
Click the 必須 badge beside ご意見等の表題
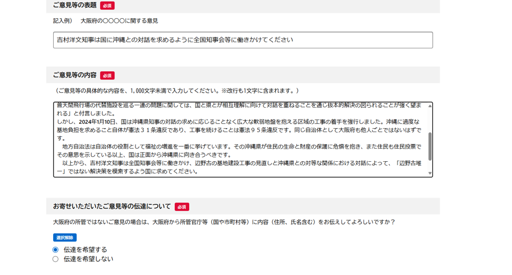107,6
